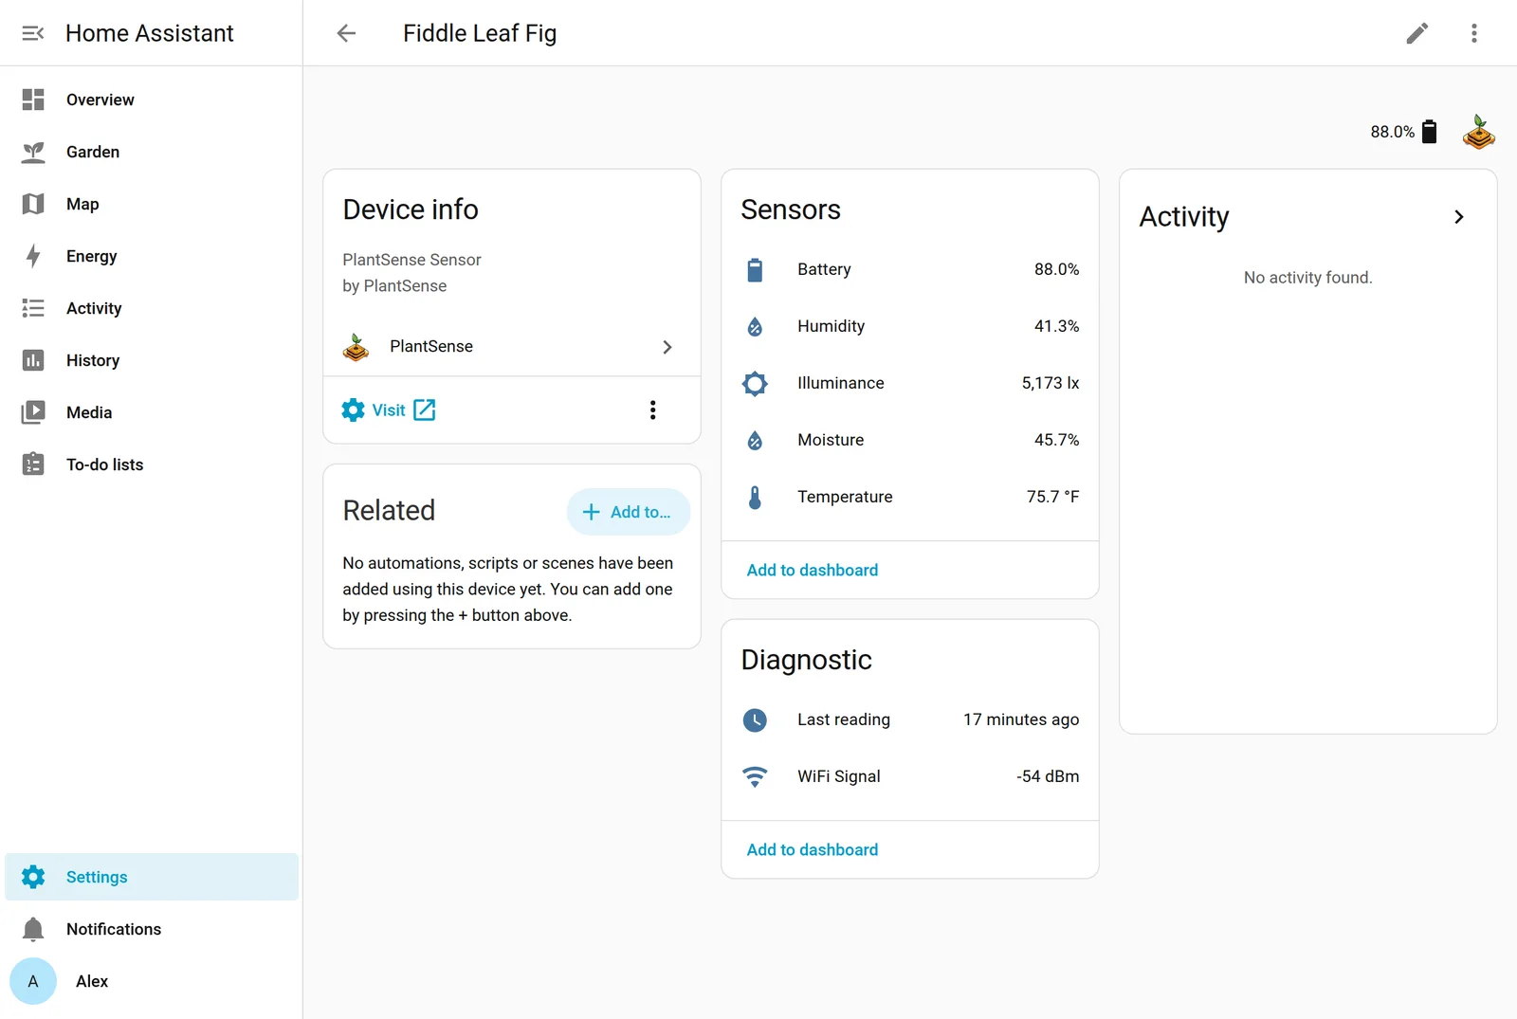Visit the device configuration link

(x=389, y=409)
